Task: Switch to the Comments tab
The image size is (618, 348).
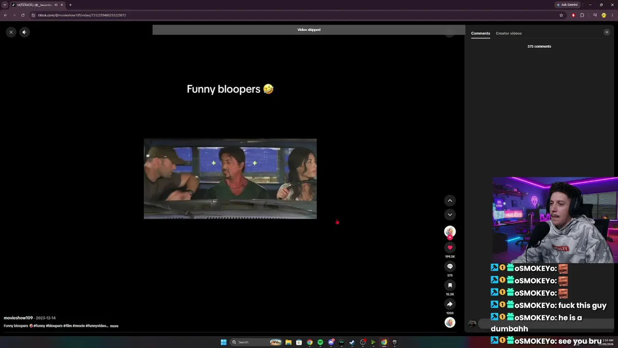Action: point(480,33)
